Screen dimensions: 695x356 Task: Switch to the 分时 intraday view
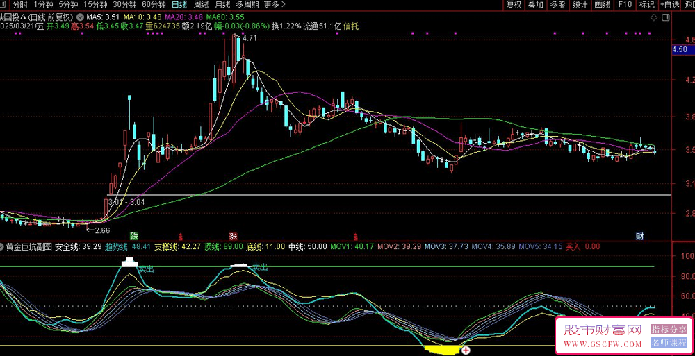tap(20, 5)
